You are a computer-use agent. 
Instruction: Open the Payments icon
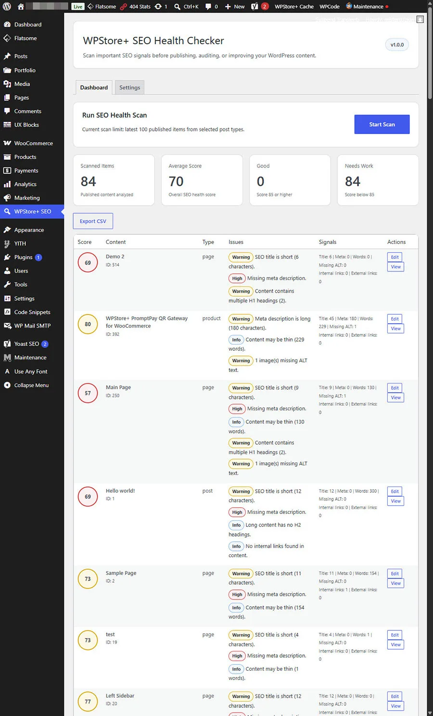(7, 171)
